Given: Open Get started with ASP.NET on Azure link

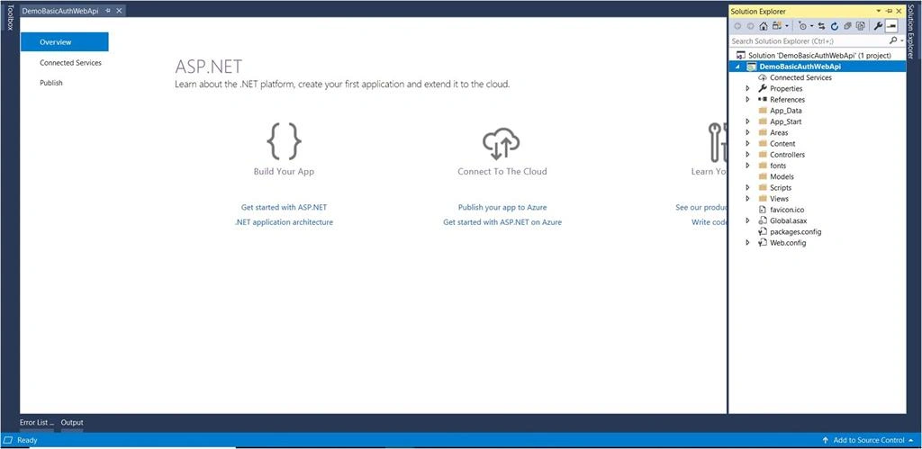Looking at the screenshot, I should point(502,222).
